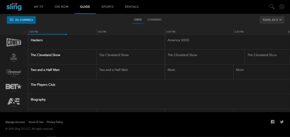
Task: Open the All Channels filter
Action: [x=21, y=20]
